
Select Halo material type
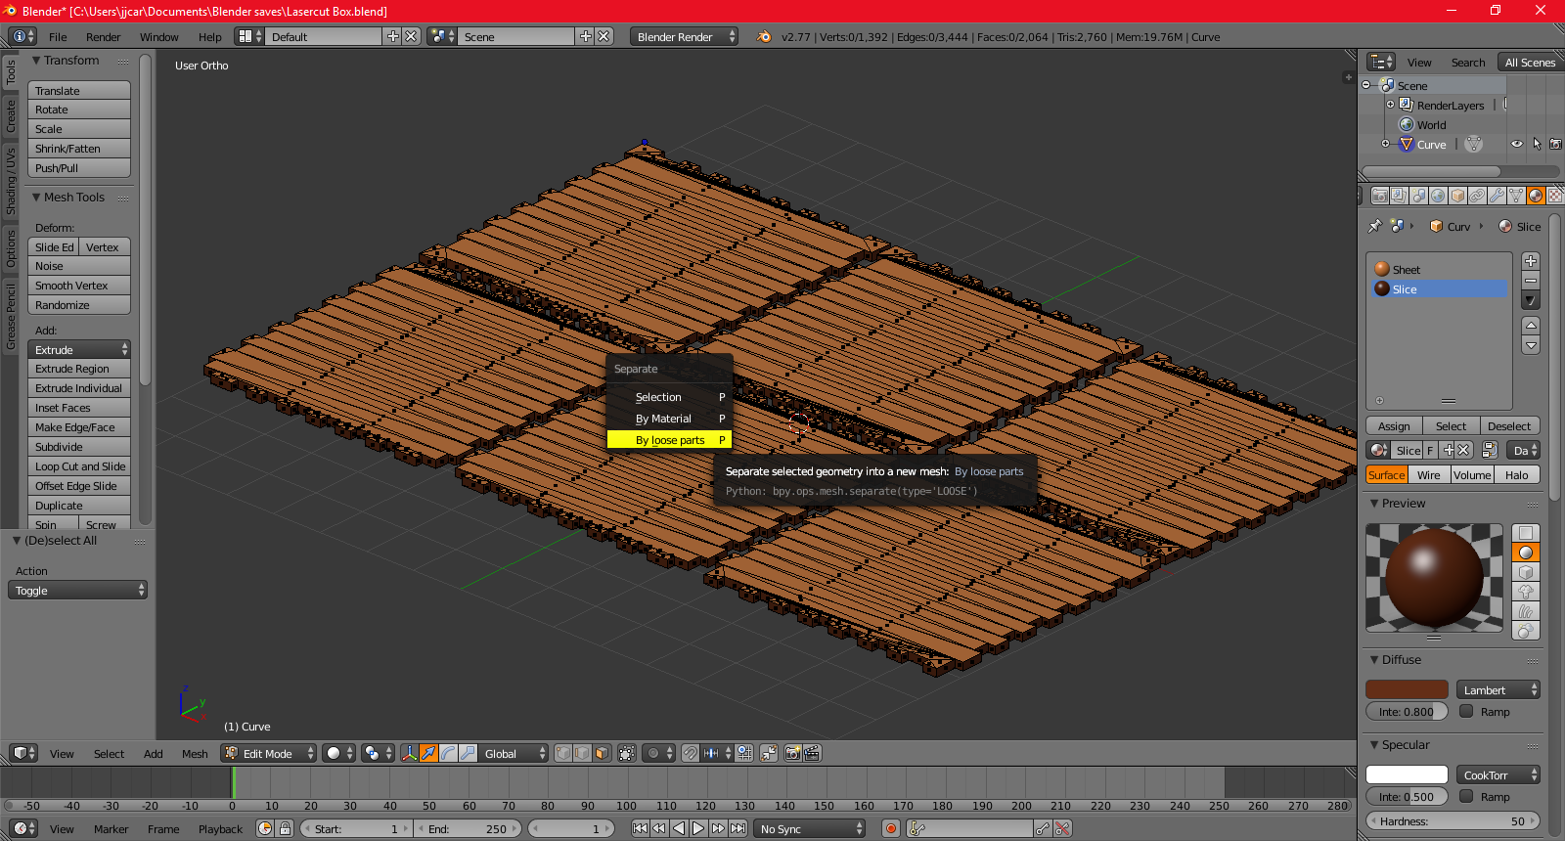[x=1516, y=475]
